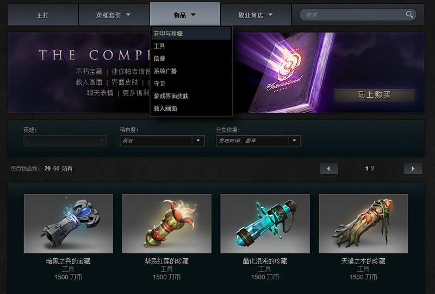Show 60 items per page

(57, 168)
